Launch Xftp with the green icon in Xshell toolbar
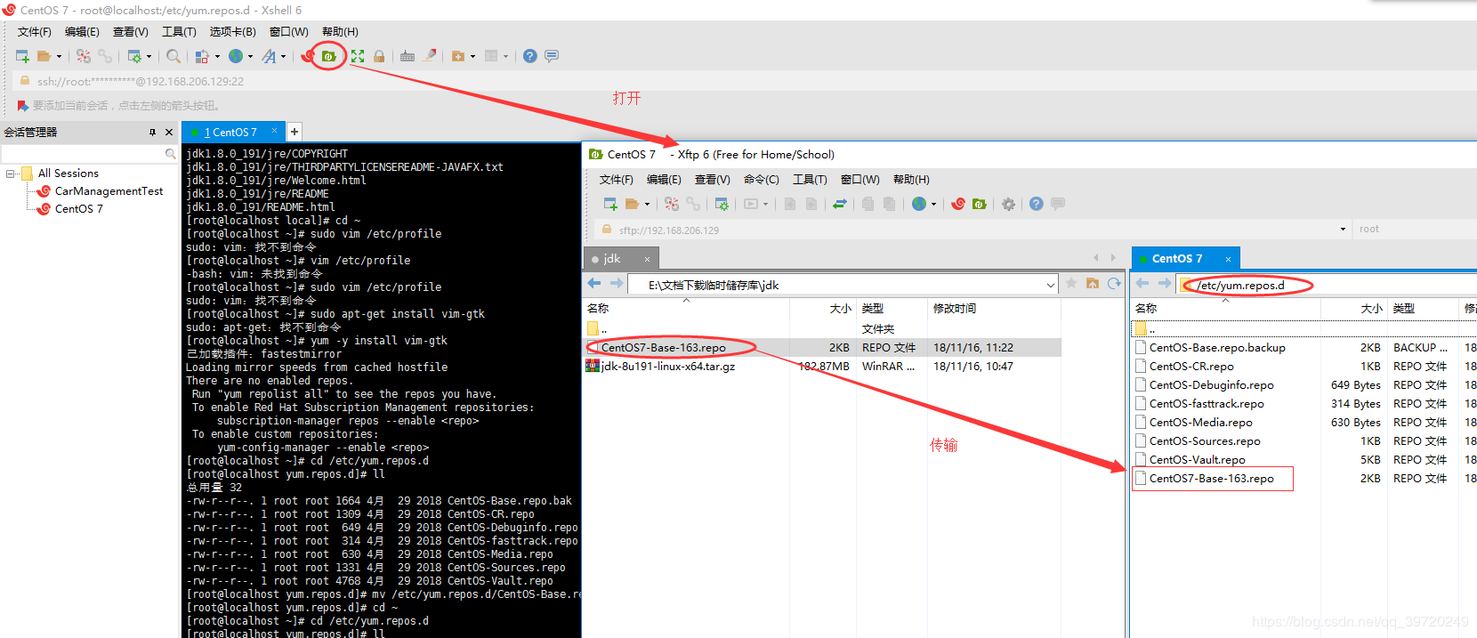 (329, 56)
